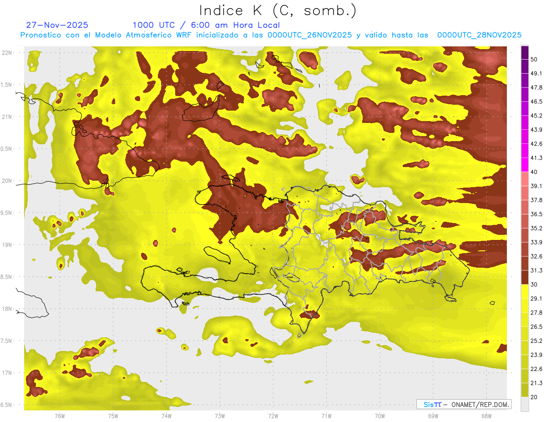Screen dimensions: 546x422
Task: Click the color scale value "33.9"
Action: [536, 242]
